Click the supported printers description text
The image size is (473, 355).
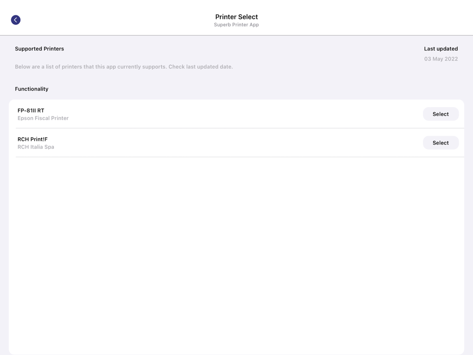click(124, 67)
